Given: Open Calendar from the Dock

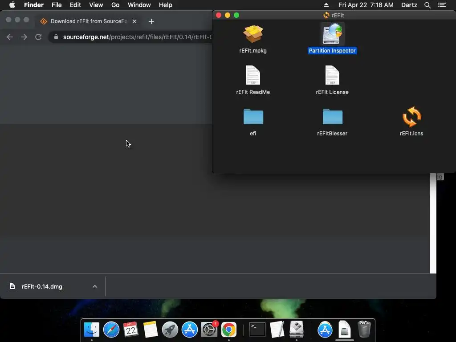Looking at the screenshot, I should point(131,330).
